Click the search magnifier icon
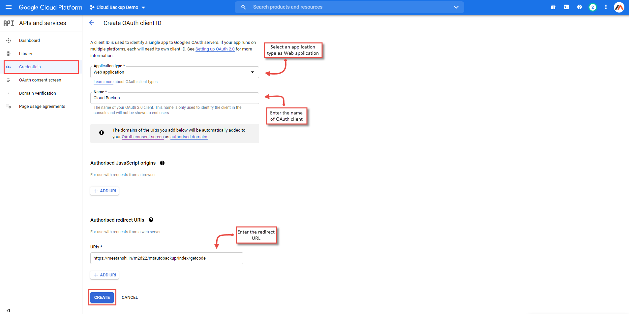This screenshot has width=629, height=314. [x=243, y=7]
